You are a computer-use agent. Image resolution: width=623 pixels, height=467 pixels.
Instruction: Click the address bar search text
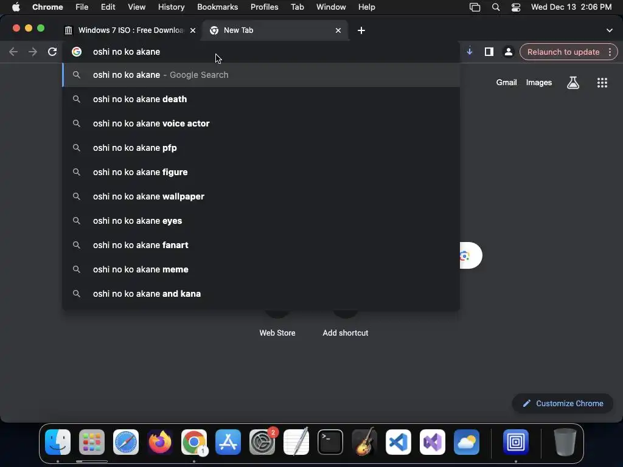127,52
